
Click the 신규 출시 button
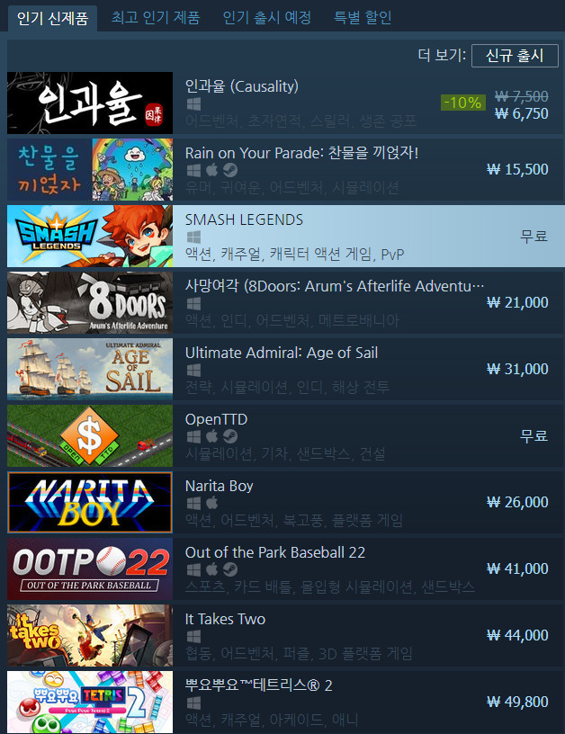pos(515,56)
